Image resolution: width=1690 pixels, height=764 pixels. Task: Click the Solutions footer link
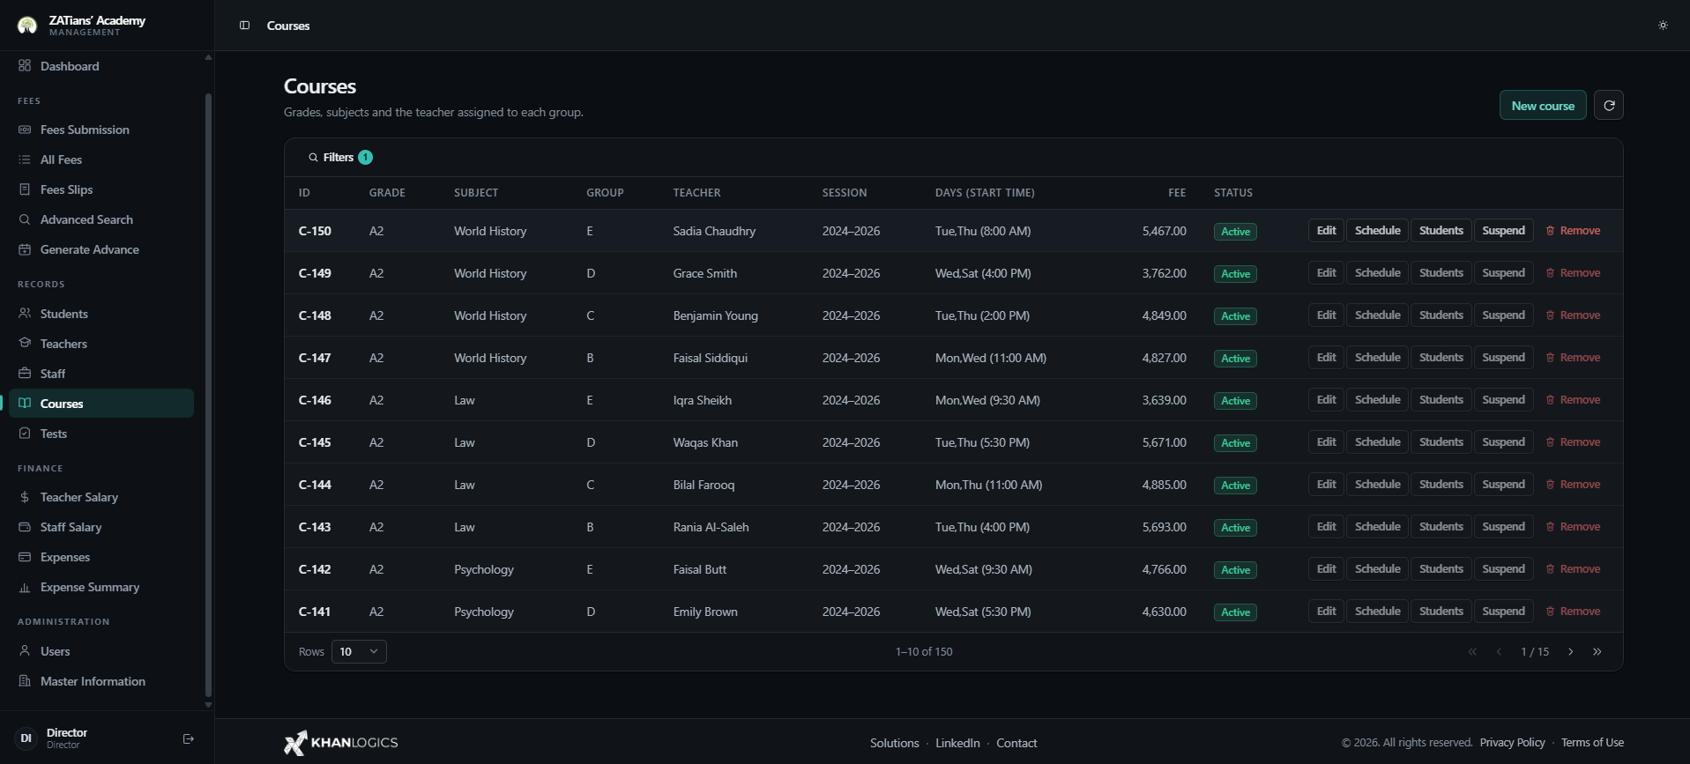click(x=894, y=743)
